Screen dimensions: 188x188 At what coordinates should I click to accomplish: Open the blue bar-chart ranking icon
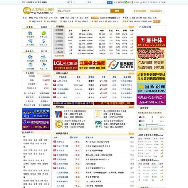tap(30, 41)
